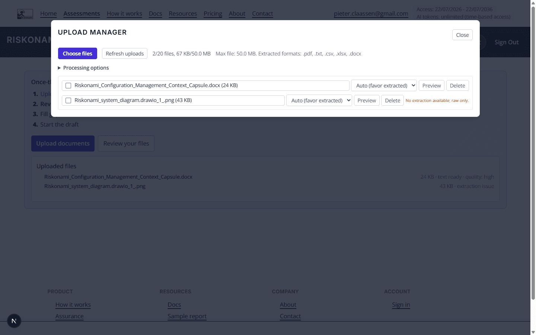Open Resources navigation item

point(183,14)
